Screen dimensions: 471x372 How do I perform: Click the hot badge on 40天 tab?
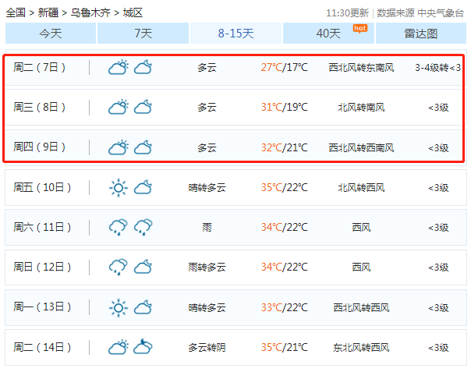pyautogui.click(x=359, y=29)
